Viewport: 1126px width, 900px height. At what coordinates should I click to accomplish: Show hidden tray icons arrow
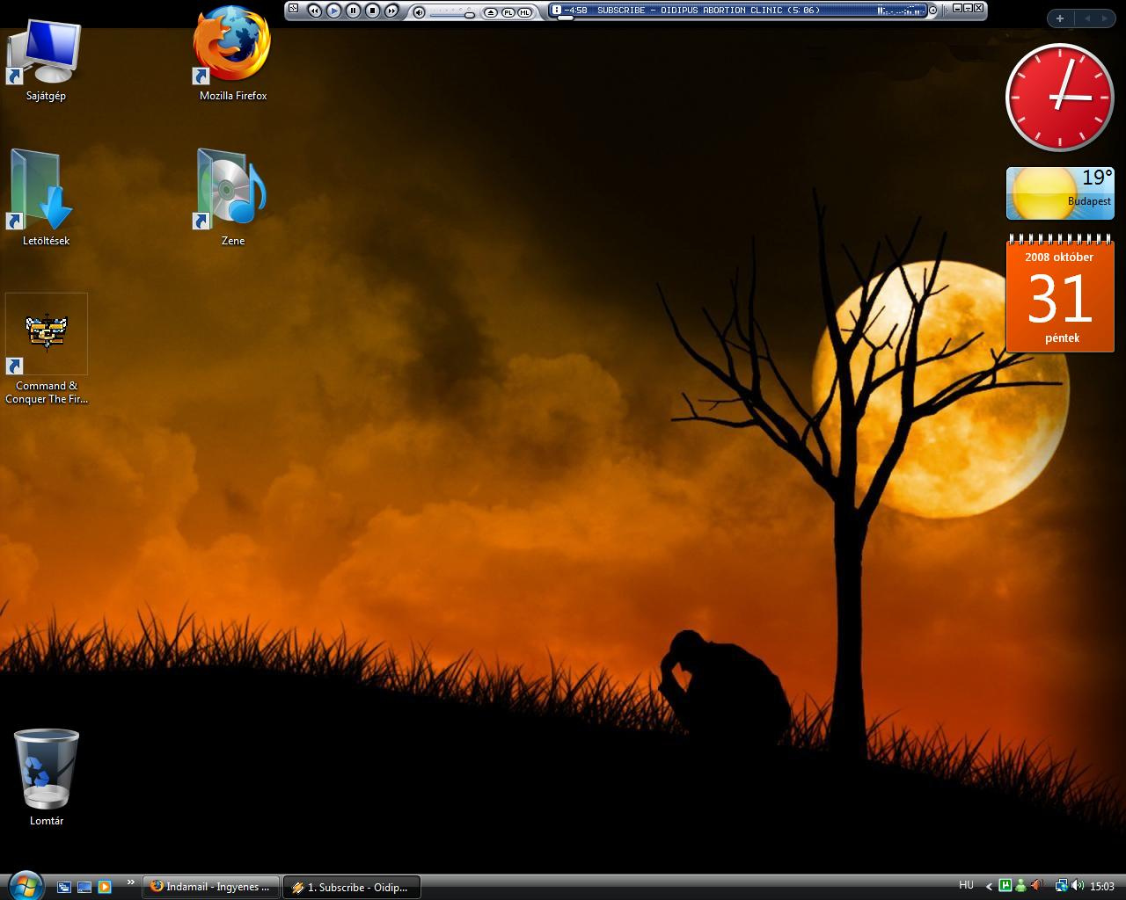989,886
